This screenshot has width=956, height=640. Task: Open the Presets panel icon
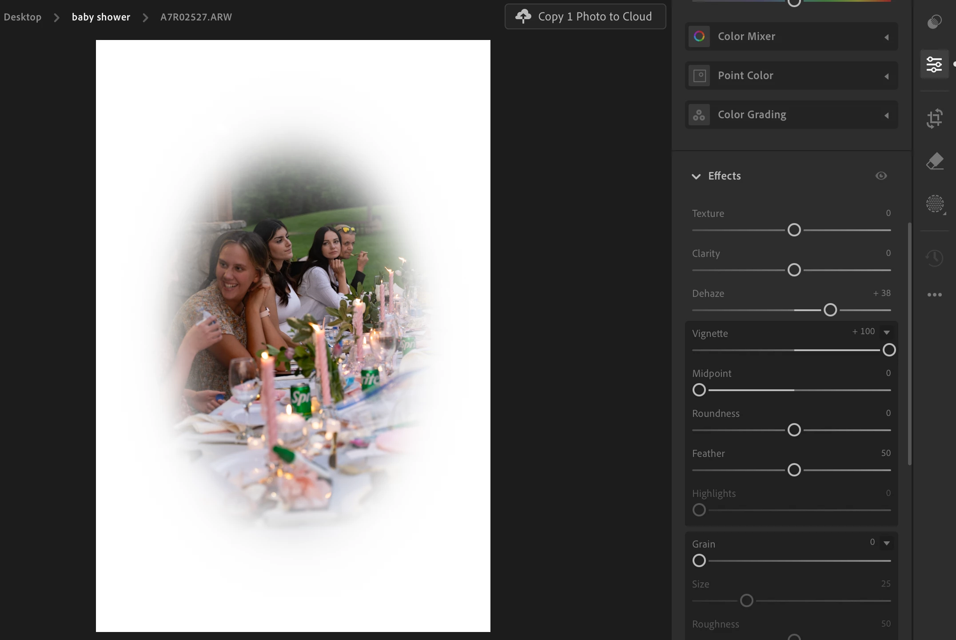(935, 22)
